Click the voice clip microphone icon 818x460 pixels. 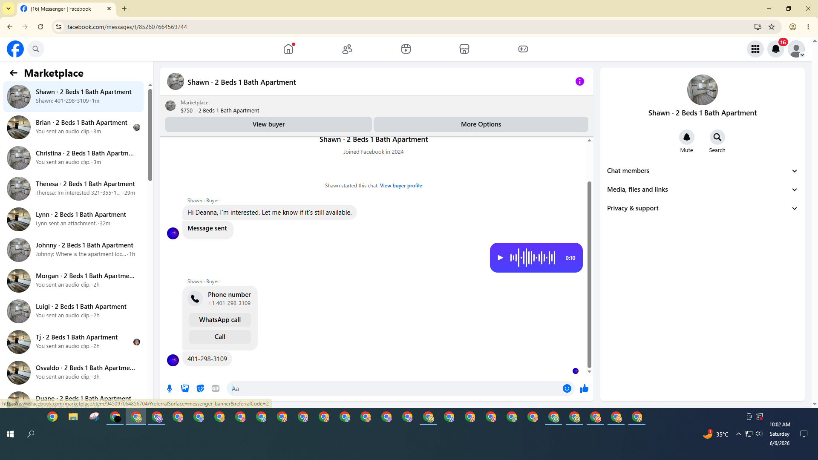[170, 388]
